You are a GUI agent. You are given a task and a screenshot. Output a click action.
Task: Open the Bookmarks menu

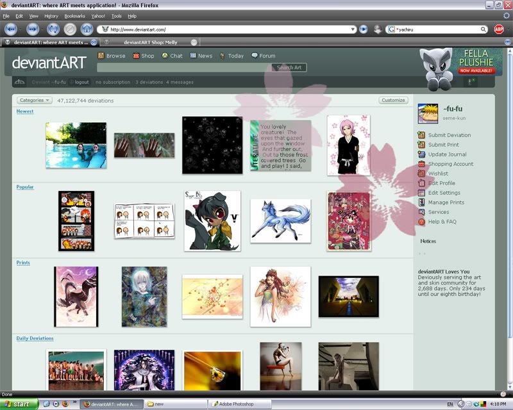coord(74,16)
